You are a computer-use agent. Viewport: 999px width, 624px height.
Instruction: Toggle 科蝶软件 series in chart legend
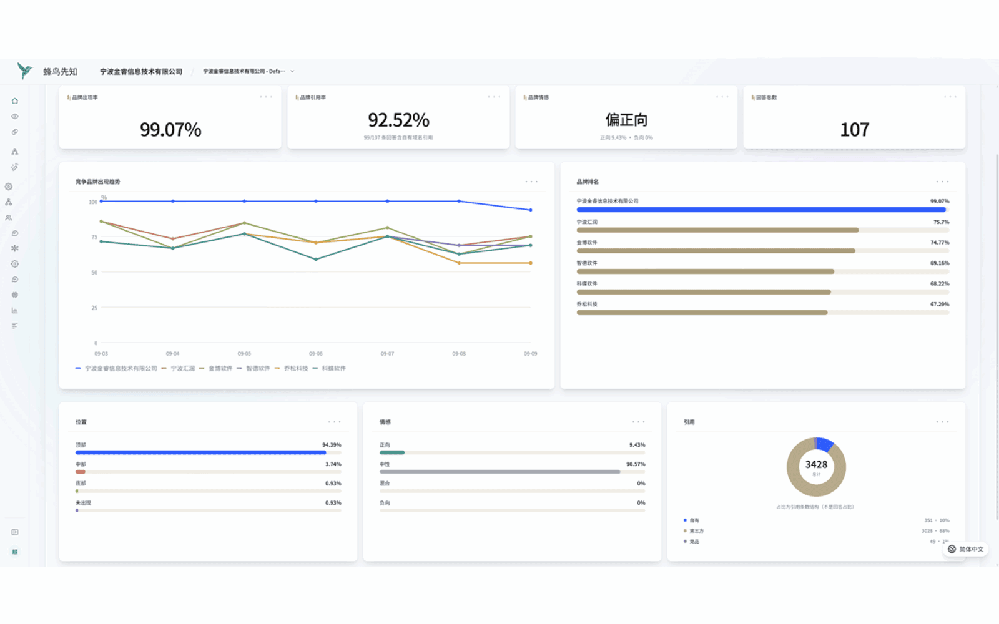point(330,368)
